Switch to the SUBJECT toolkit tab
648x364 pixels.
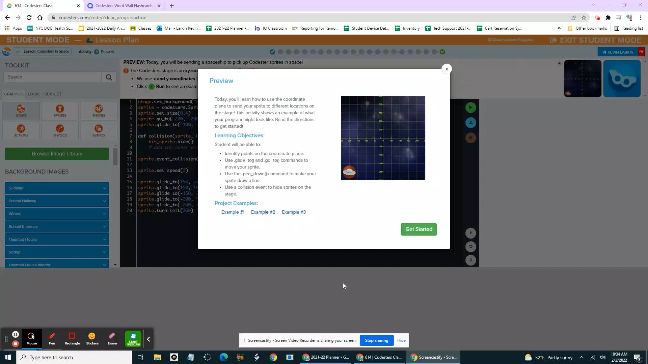(x=53, y=94)
